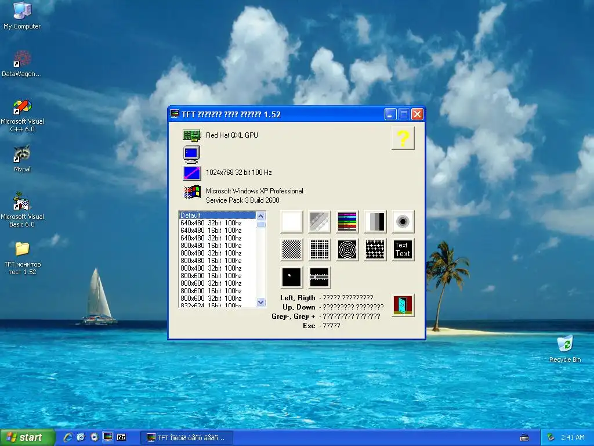Click the mode list scroll down arrow
The image size is (594, 446).
tap(260, 302)
